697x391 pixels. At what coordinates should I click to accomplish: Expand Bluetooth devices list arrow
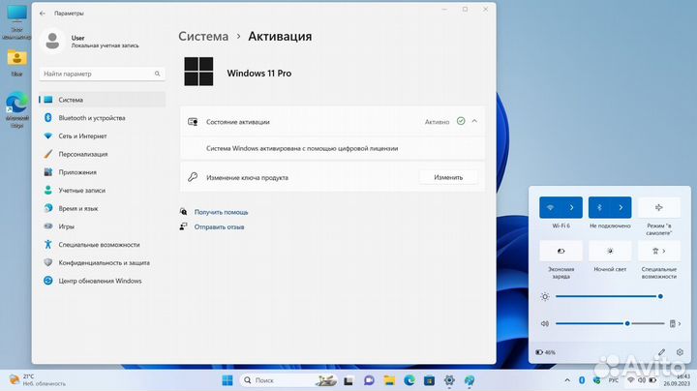[x=621, y=207]
